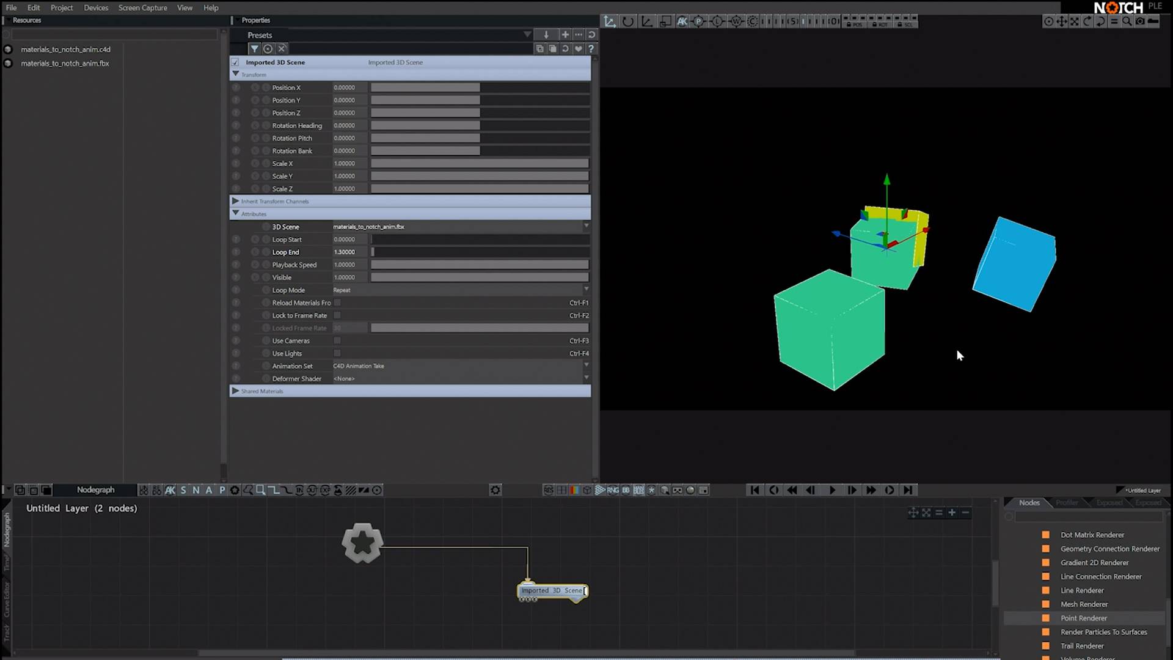Enable the Use Cameras checkbox
1173x660 pixels.
pos(337,341)
